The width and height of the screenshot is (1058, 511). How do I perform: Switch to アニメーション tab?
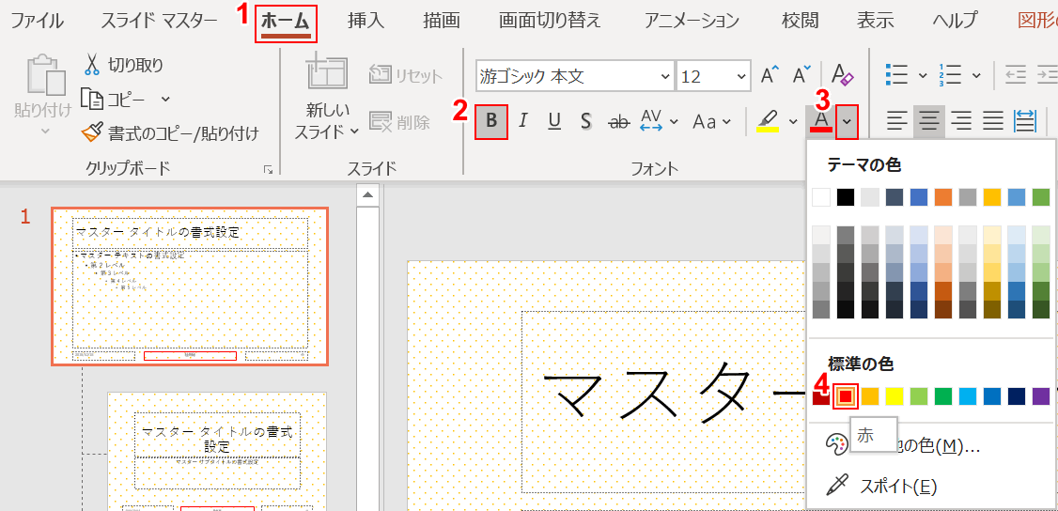pos(692,21)
